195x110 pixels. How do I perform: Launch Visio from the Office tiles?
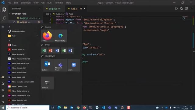[70, 50]
